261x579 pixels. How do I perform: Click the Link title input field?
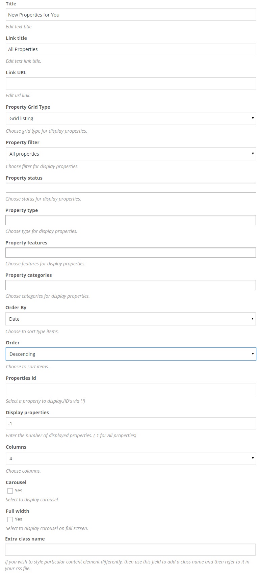[131, 49]
